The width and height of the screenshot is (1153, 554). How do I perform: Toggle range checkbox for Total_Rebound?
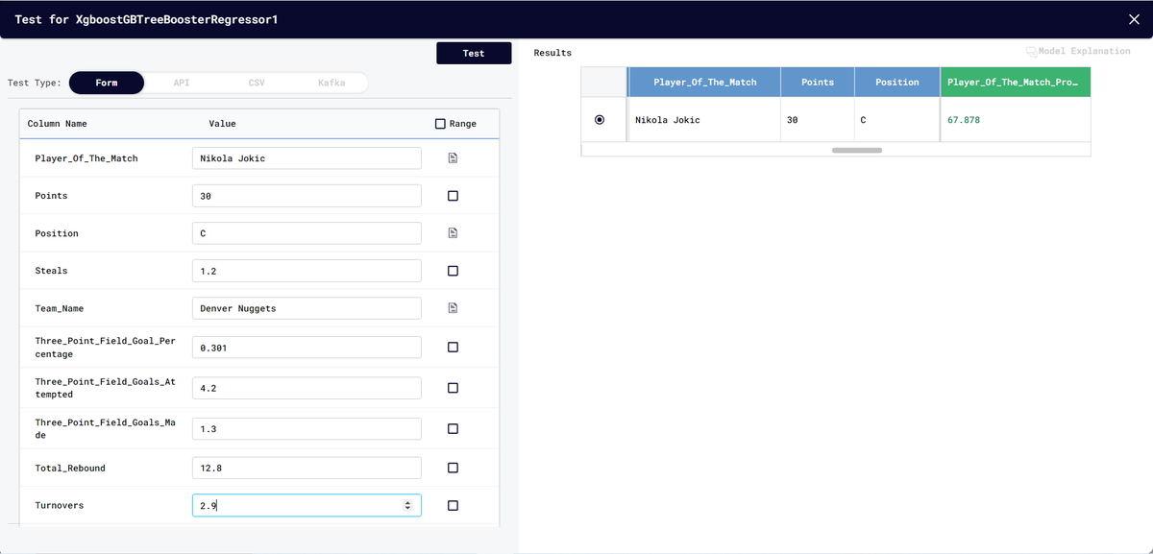[x=453, y=468]
